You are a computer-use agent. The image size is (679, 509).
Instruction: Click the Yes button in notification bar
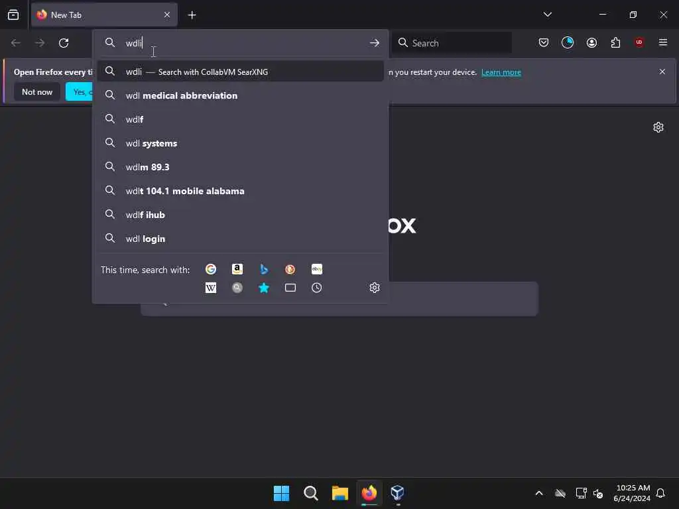[x=80, y=91]
